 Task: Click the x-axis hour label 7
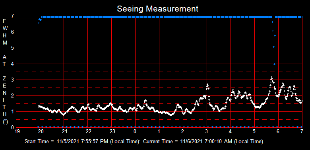pyautogui.click(x=302, y=132)
